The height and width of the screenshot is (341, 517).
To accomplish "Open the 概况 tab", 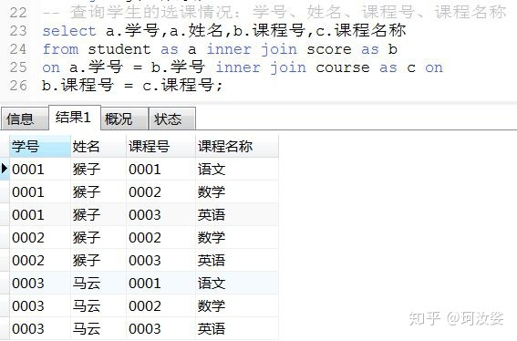I will pos(124,119).
